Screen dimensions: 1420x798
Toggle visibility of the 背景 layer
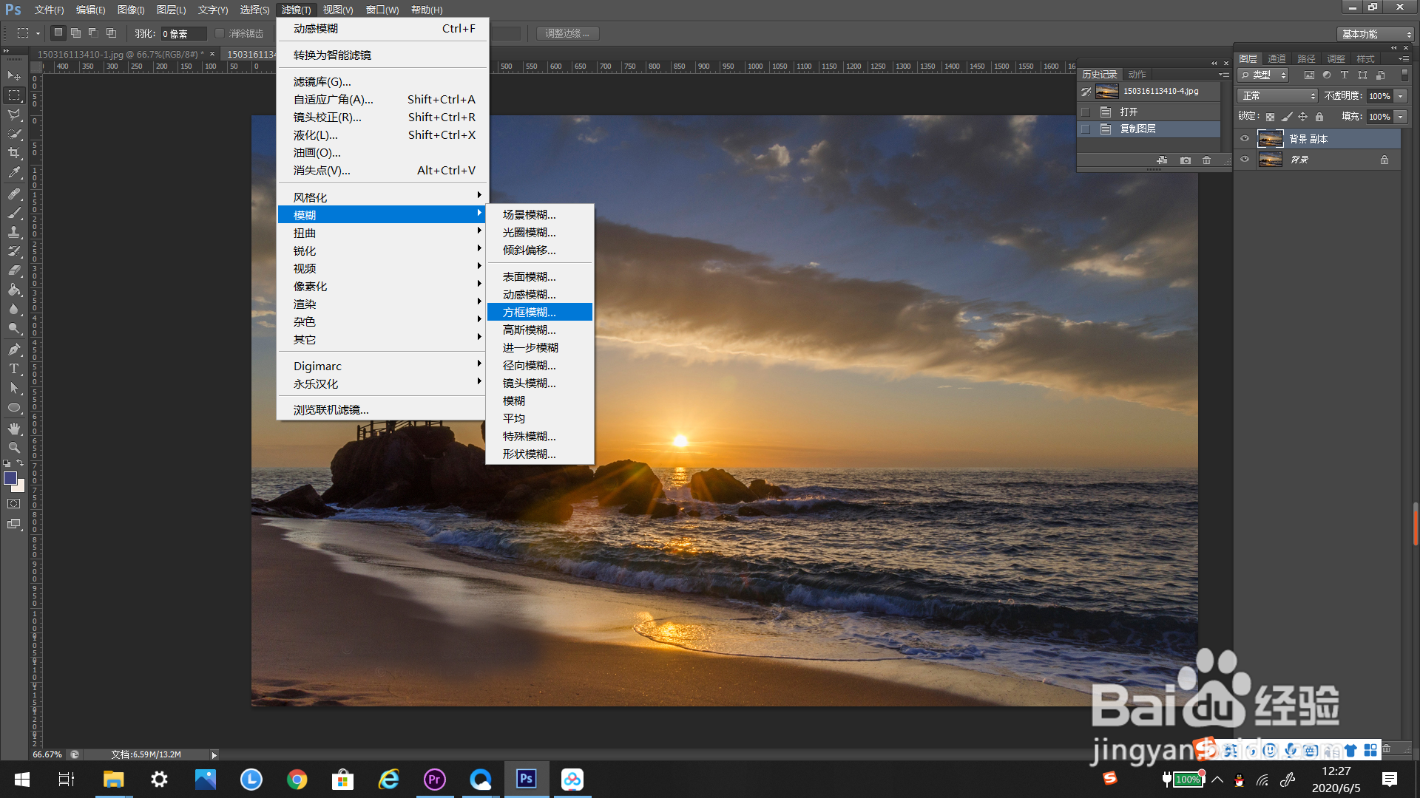(1245, 160)
